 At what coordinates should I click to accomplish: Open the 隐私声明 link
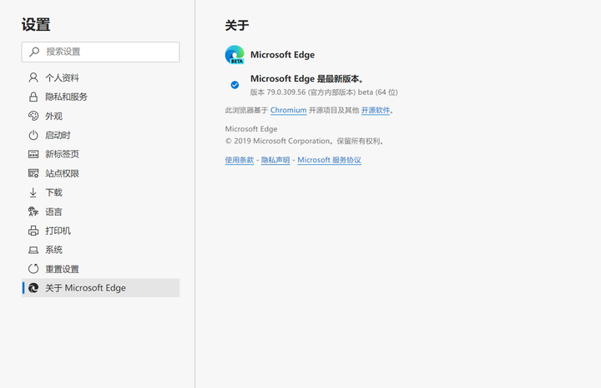[x=275, y=160]
